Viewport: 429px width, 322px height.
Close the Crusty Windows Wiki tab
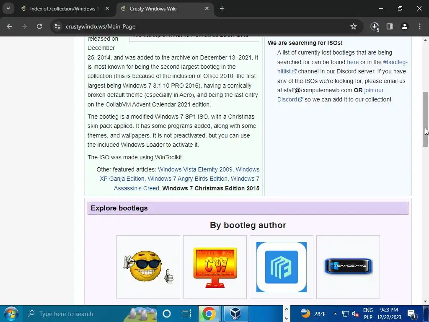[207, 9]
